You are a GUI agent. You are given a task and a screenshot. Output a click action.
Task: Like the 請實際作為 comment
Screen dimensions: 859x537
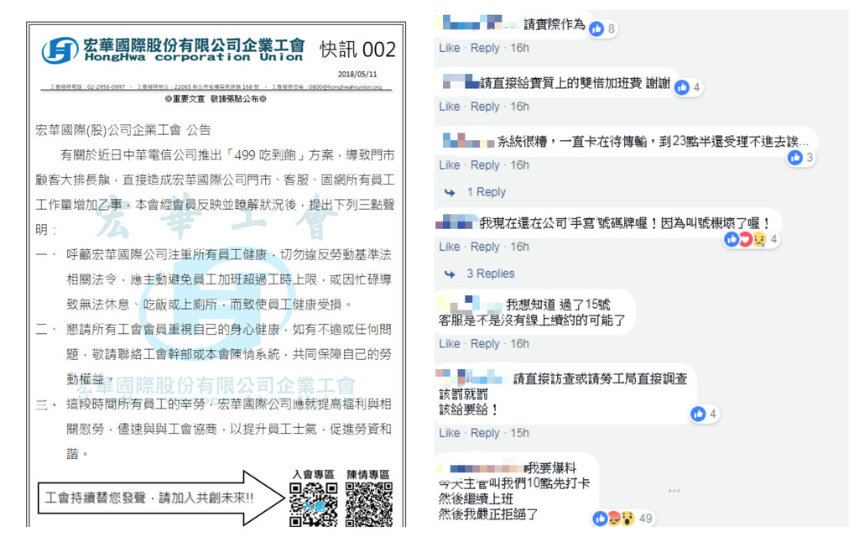click(450, 48)
